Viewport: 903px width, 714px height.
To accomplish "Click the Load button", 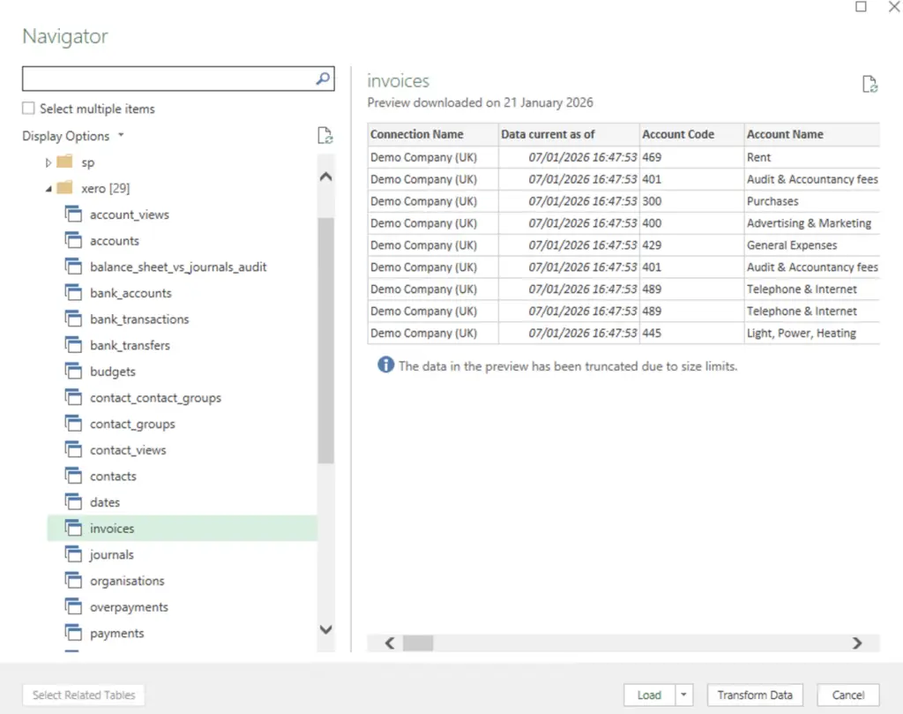I will [x=648, y=695].
